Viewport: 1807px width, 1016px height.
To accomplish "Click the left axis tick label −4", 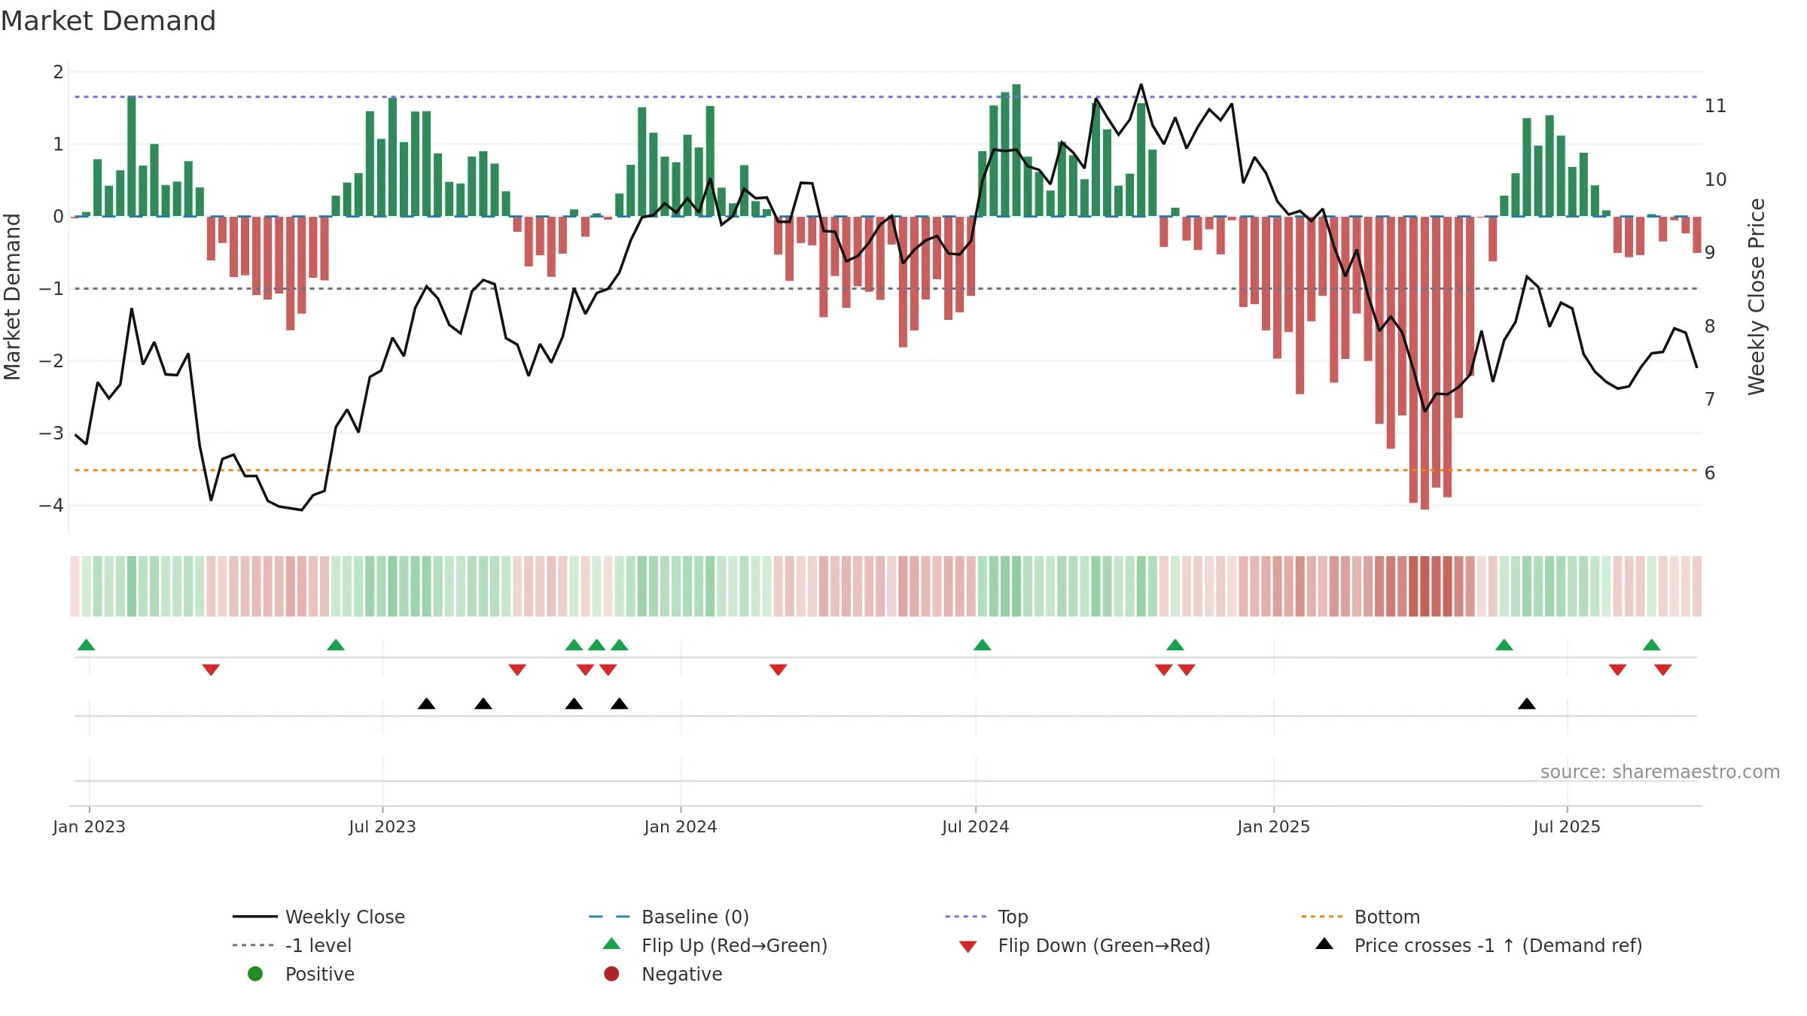I will 51,506.
